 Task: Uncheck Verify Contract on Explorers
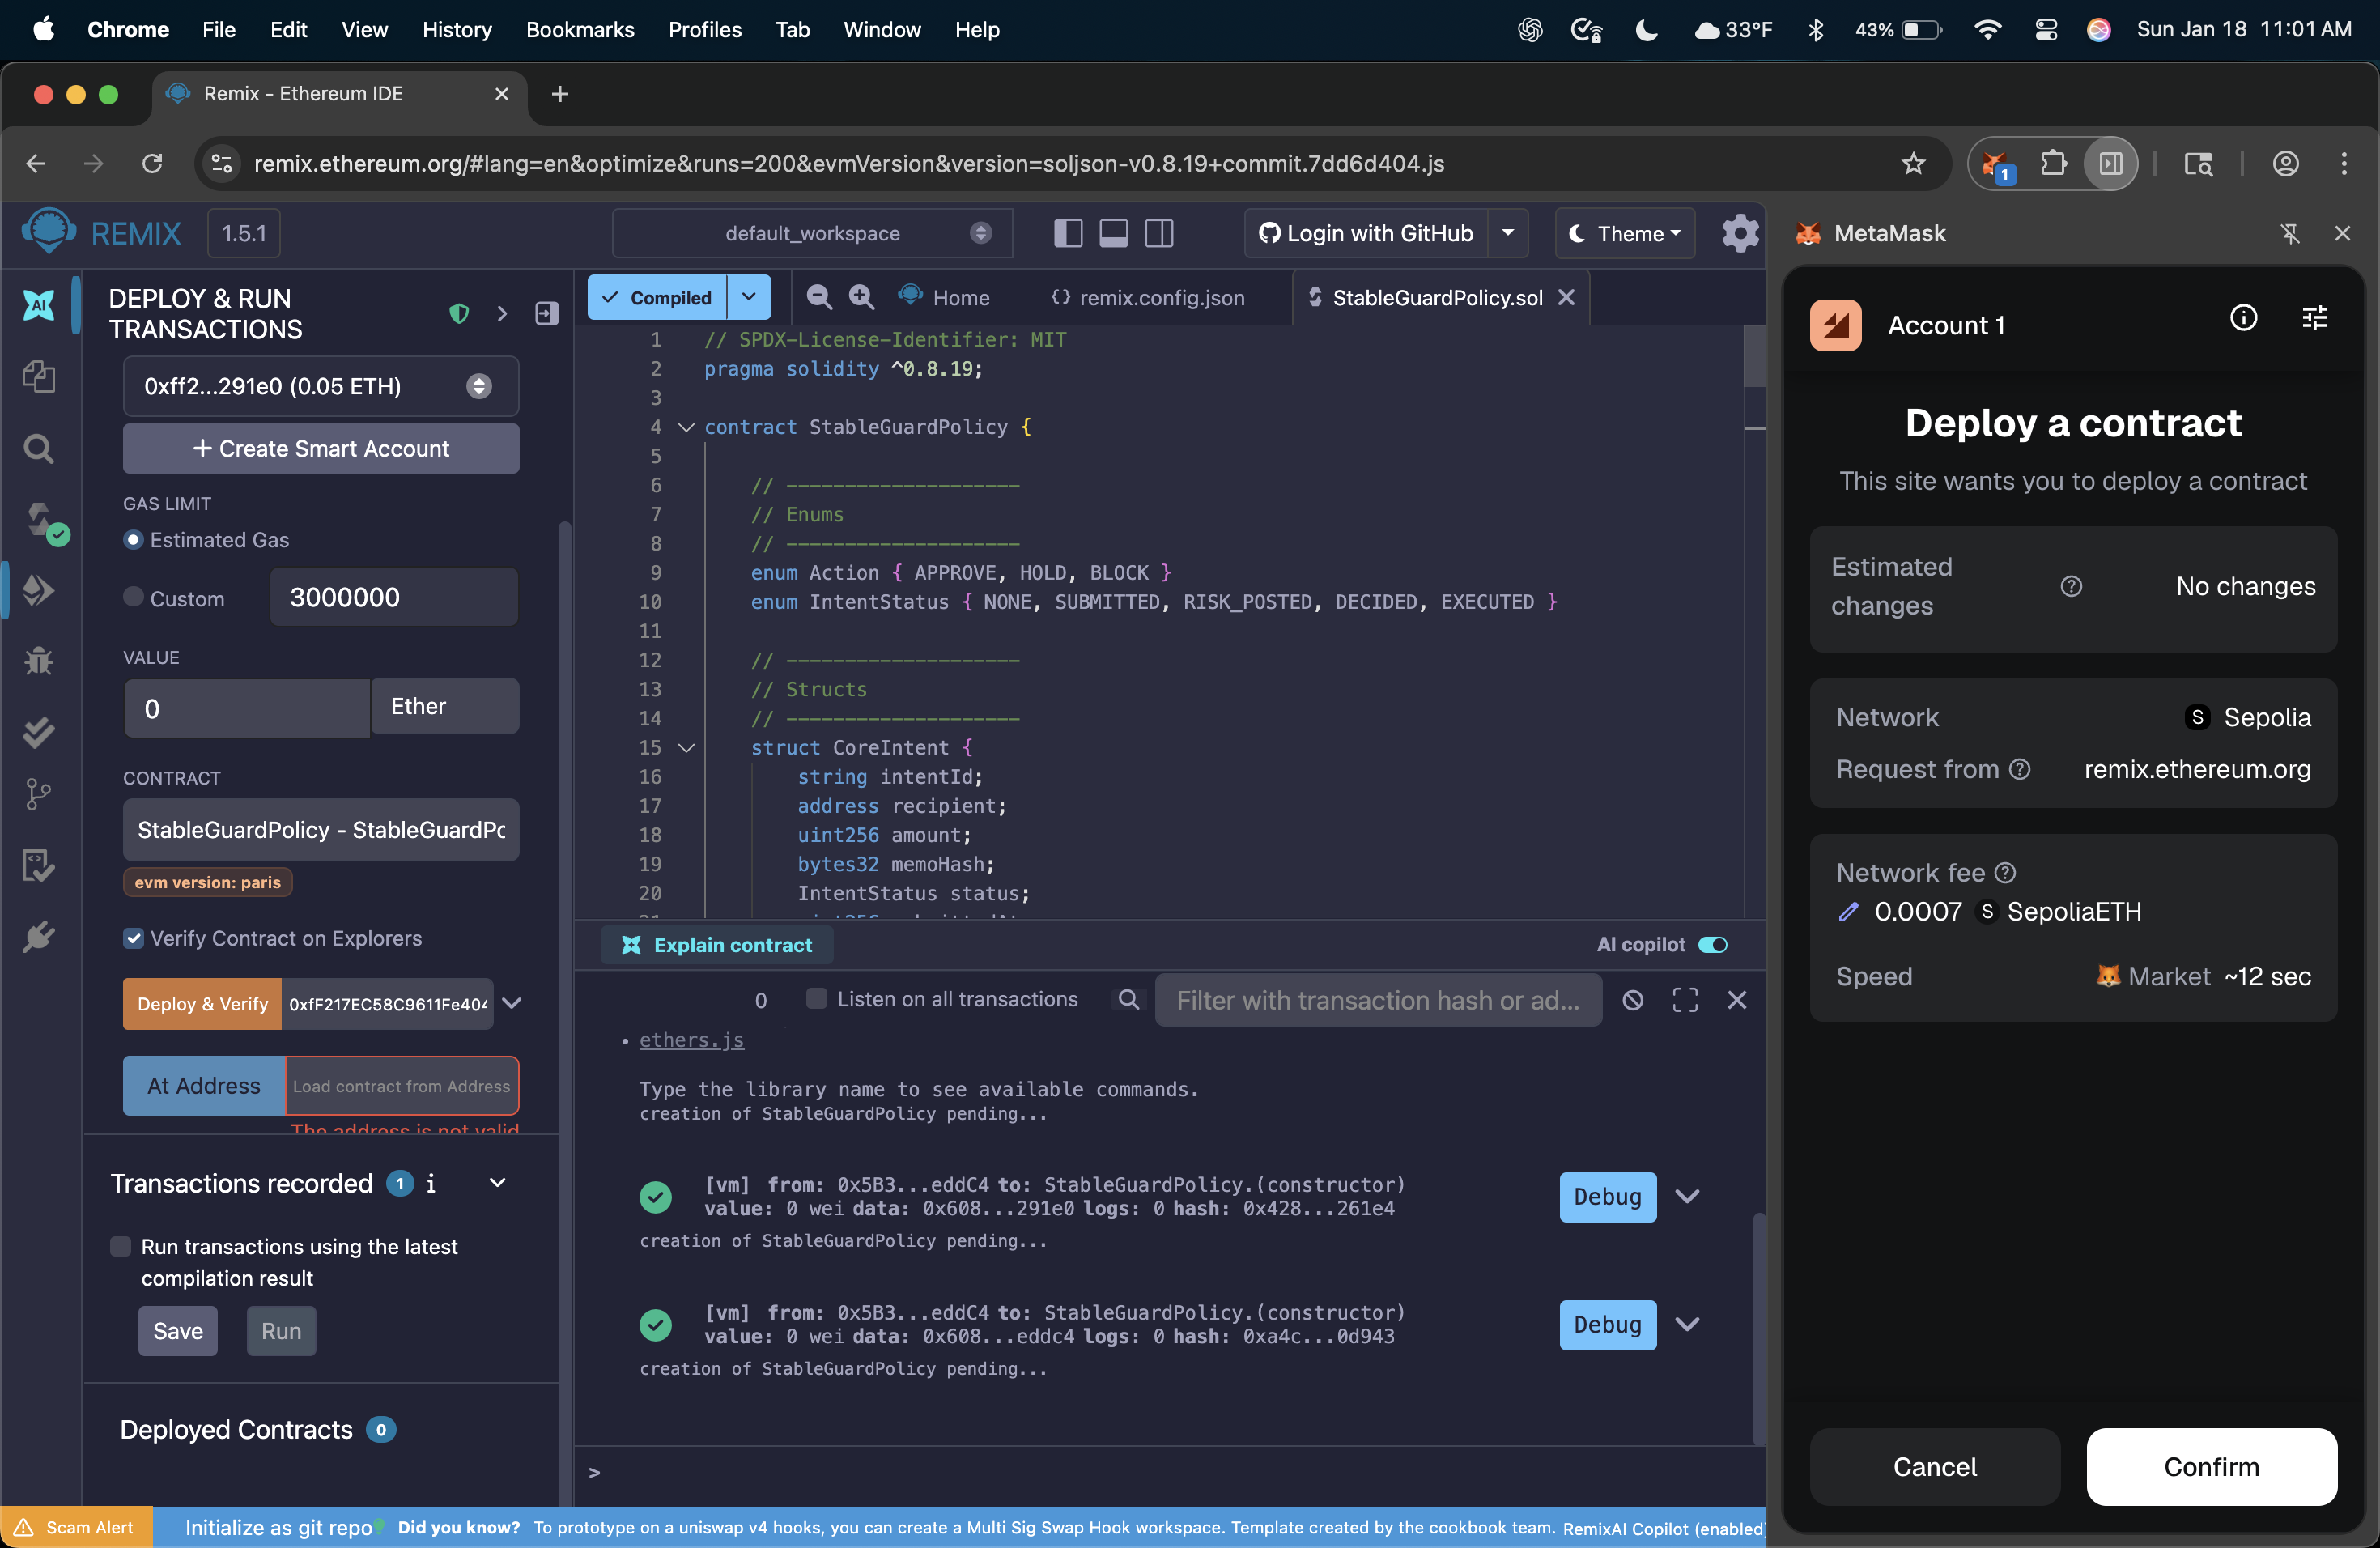[133, 938]
